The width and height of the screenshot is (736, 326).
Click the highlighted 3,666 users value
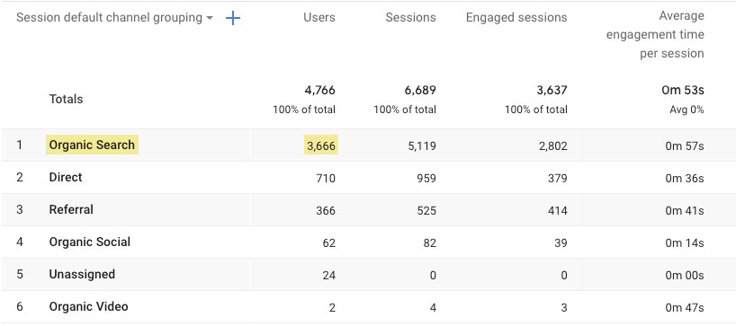pos(321,145)
